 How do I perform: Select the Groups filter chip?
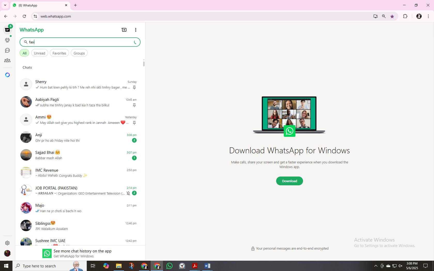pos(79,53)
